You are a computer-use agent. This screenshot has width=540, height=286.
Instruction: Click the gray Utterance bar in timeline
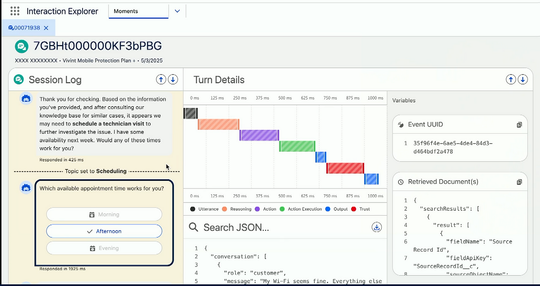(191, 113)
